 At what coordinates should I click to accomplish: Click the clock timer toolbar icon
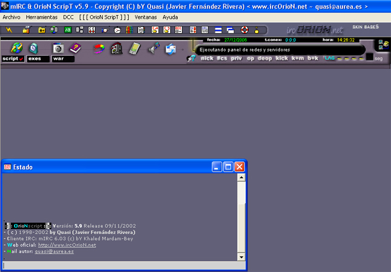click(x=117, y=30)
